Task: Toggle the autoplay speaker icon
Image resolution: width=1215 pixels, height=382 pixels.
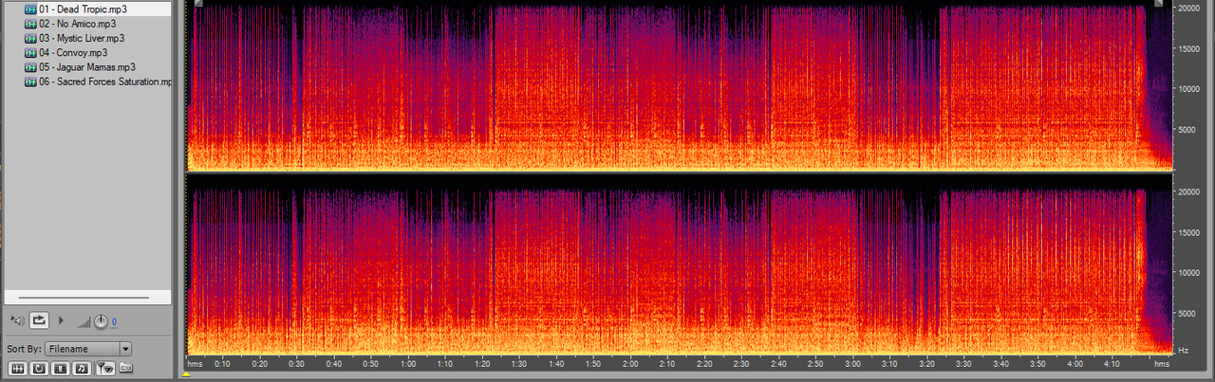Action: coord(16,320)
